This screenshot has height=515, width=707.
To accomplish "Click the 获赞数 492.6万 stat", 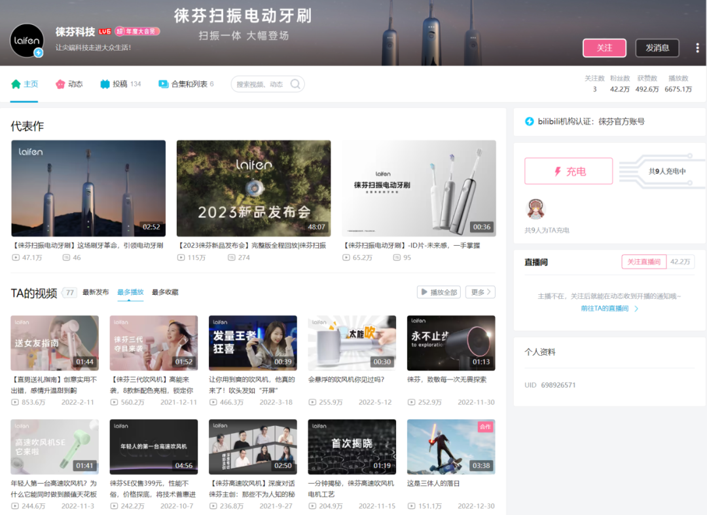I will [647, 84].
